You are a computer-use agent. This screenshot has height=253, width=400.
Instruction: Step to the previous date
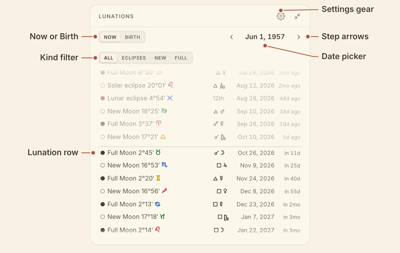(x=232, y=37)
